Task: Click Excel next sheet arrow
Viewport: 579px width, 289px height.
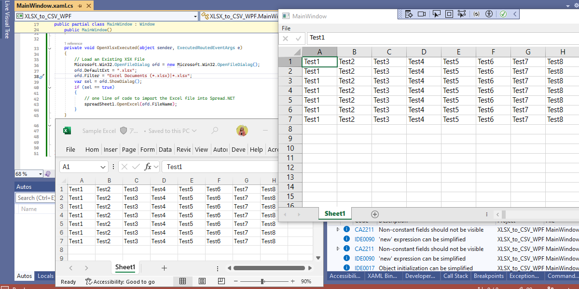Action: pyautogui.click(x=86, y=268)
